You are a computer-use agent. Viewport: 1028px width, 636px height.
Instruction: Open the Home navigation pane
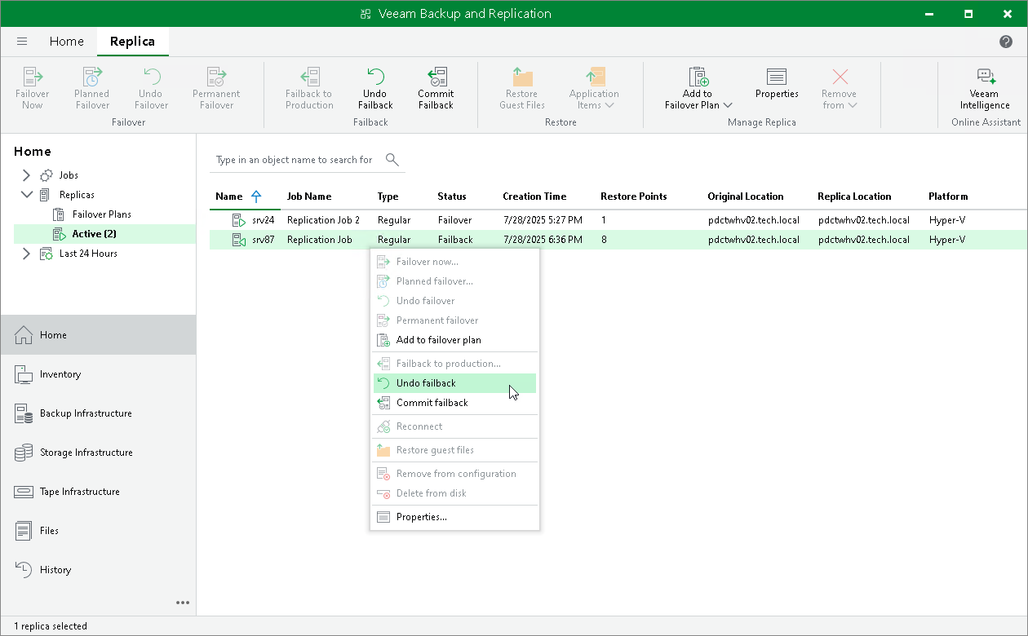[x=98, y=335]
